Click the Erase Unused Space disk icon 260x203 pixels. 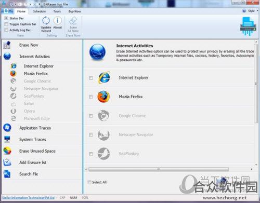[x=7, y=151]
